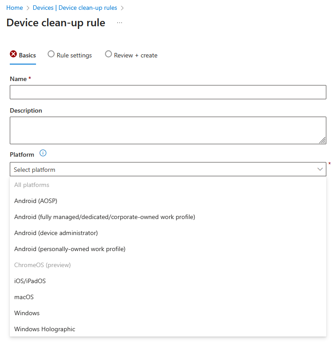Select the Rule settings step circle

point(51,54)
